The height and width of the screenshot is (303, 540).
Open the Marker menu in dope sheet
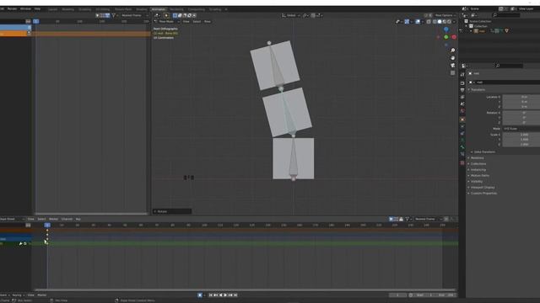coord(53,219)
